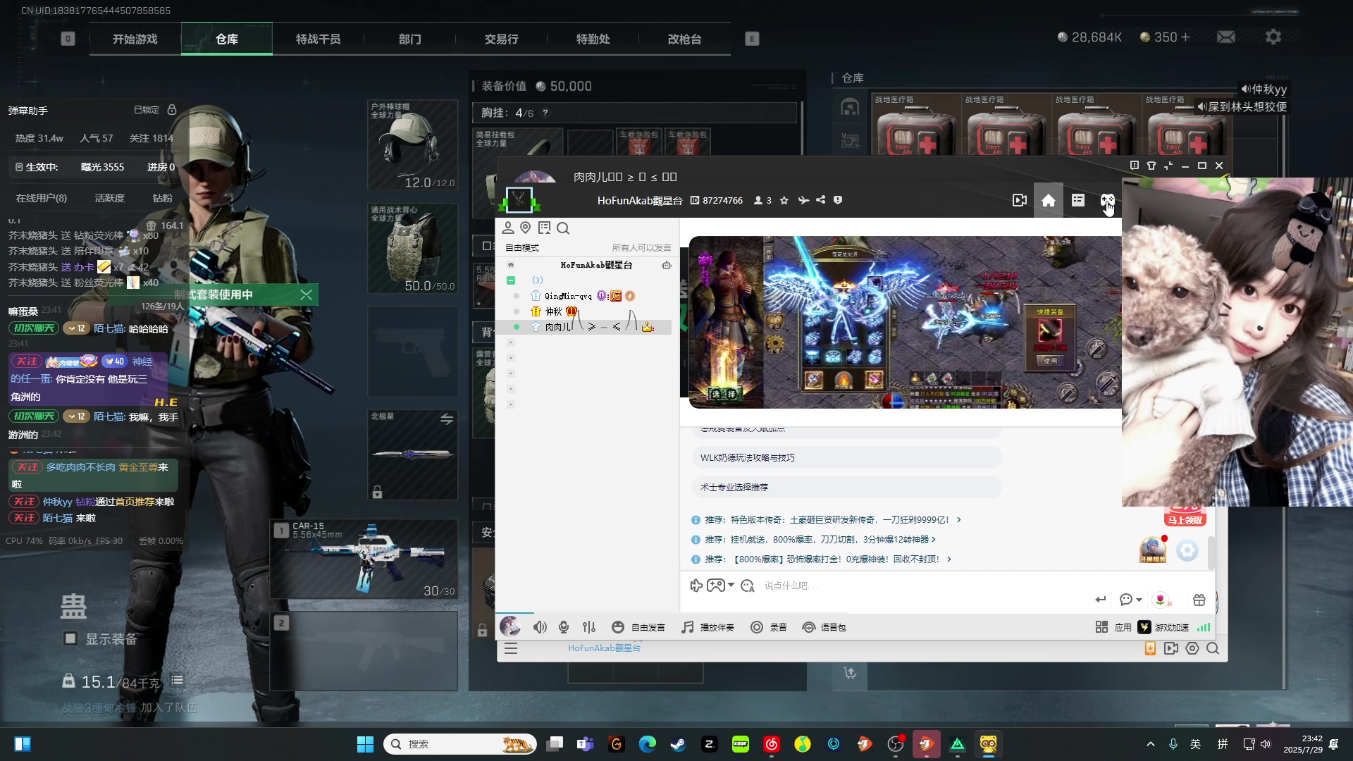The height and width of the screenshot is (761, 1353).
Task: Collapse the (3) users sub-channel node
Action: click(511, 280)
